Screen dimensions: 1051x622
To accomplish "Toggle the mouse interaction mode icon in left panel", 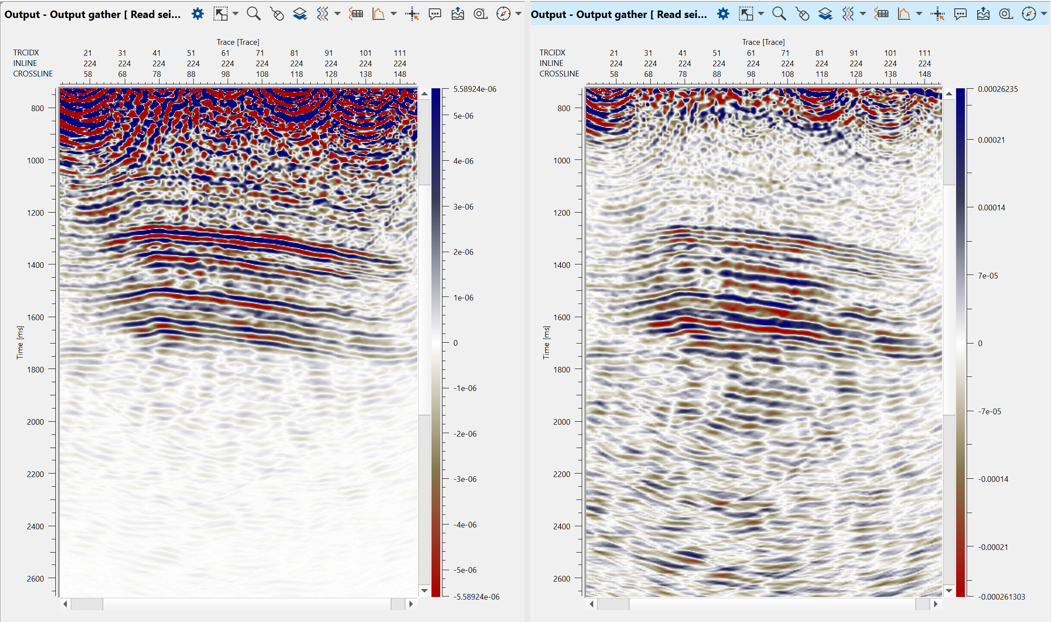I will coord(277,14).
